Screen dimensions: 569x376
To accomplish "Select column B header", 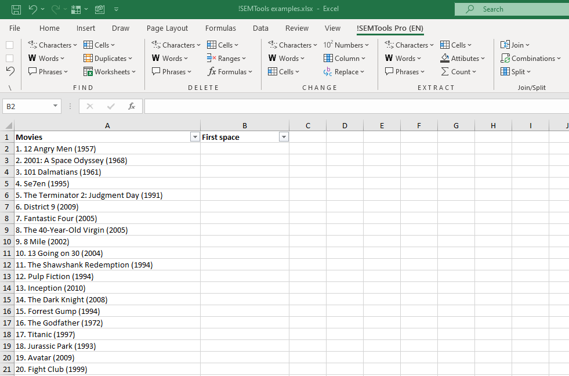I will tap(245, 125).
